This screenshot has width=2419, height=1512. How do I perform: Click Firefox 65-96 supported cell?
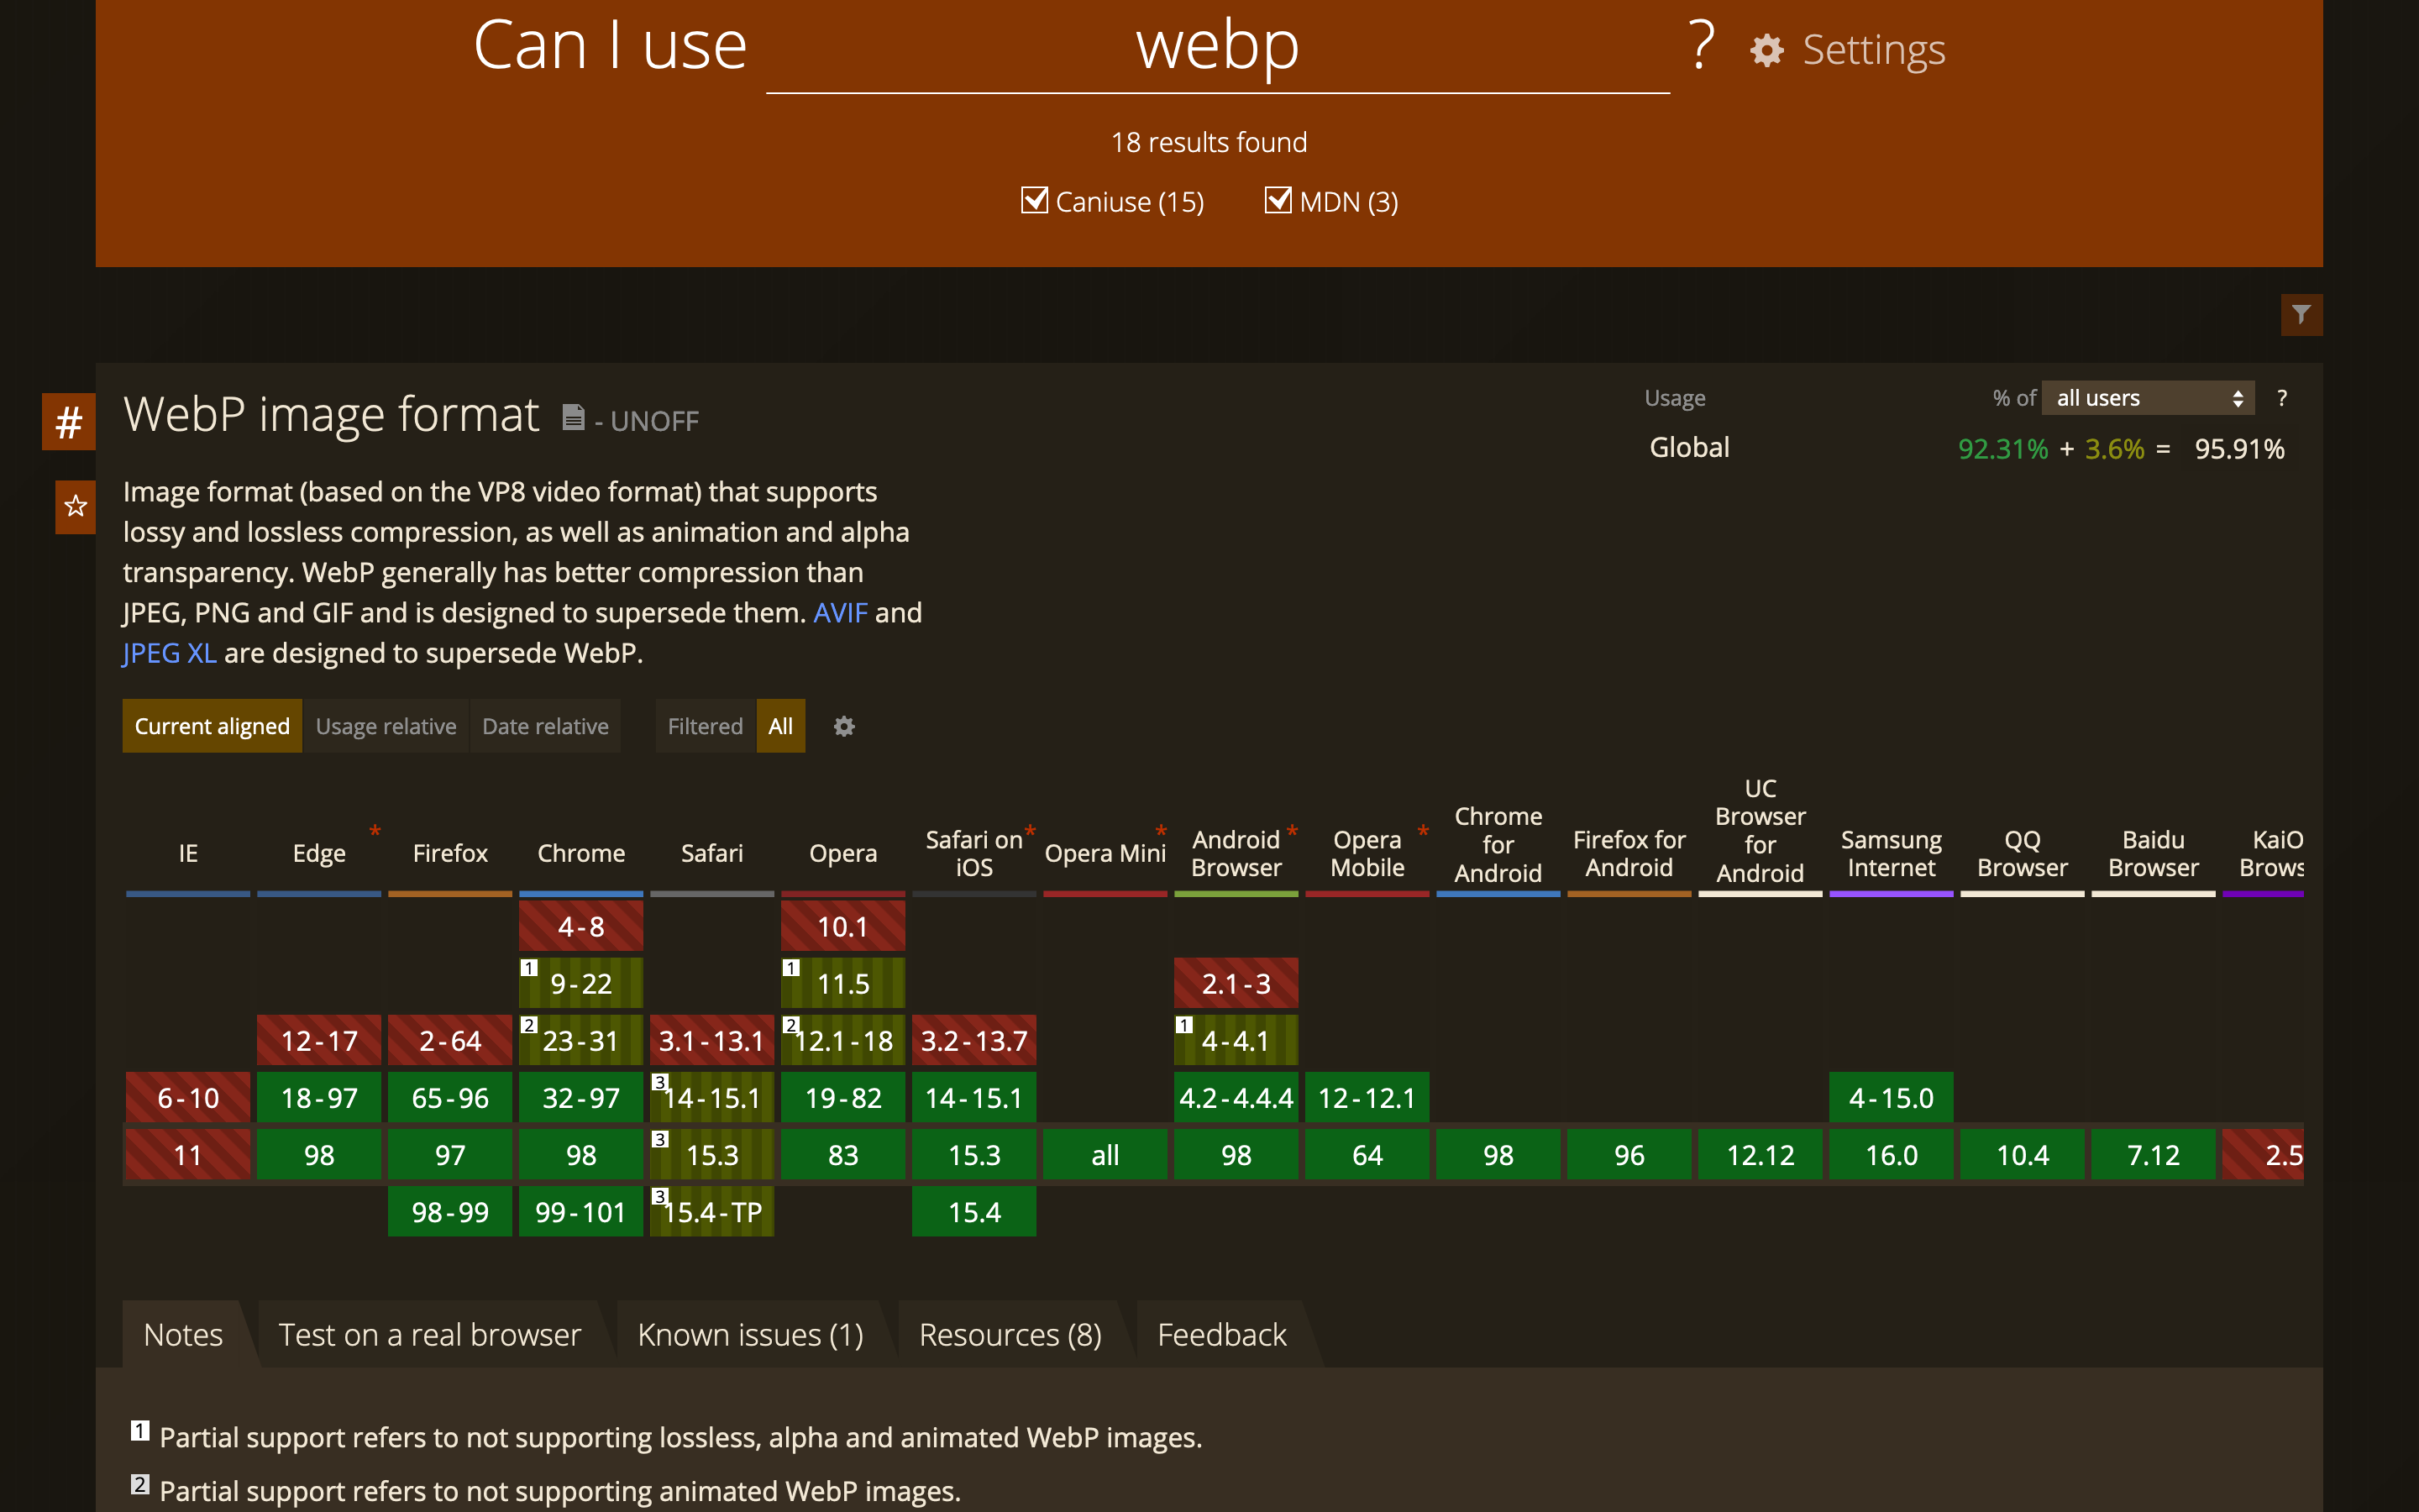450,1097
